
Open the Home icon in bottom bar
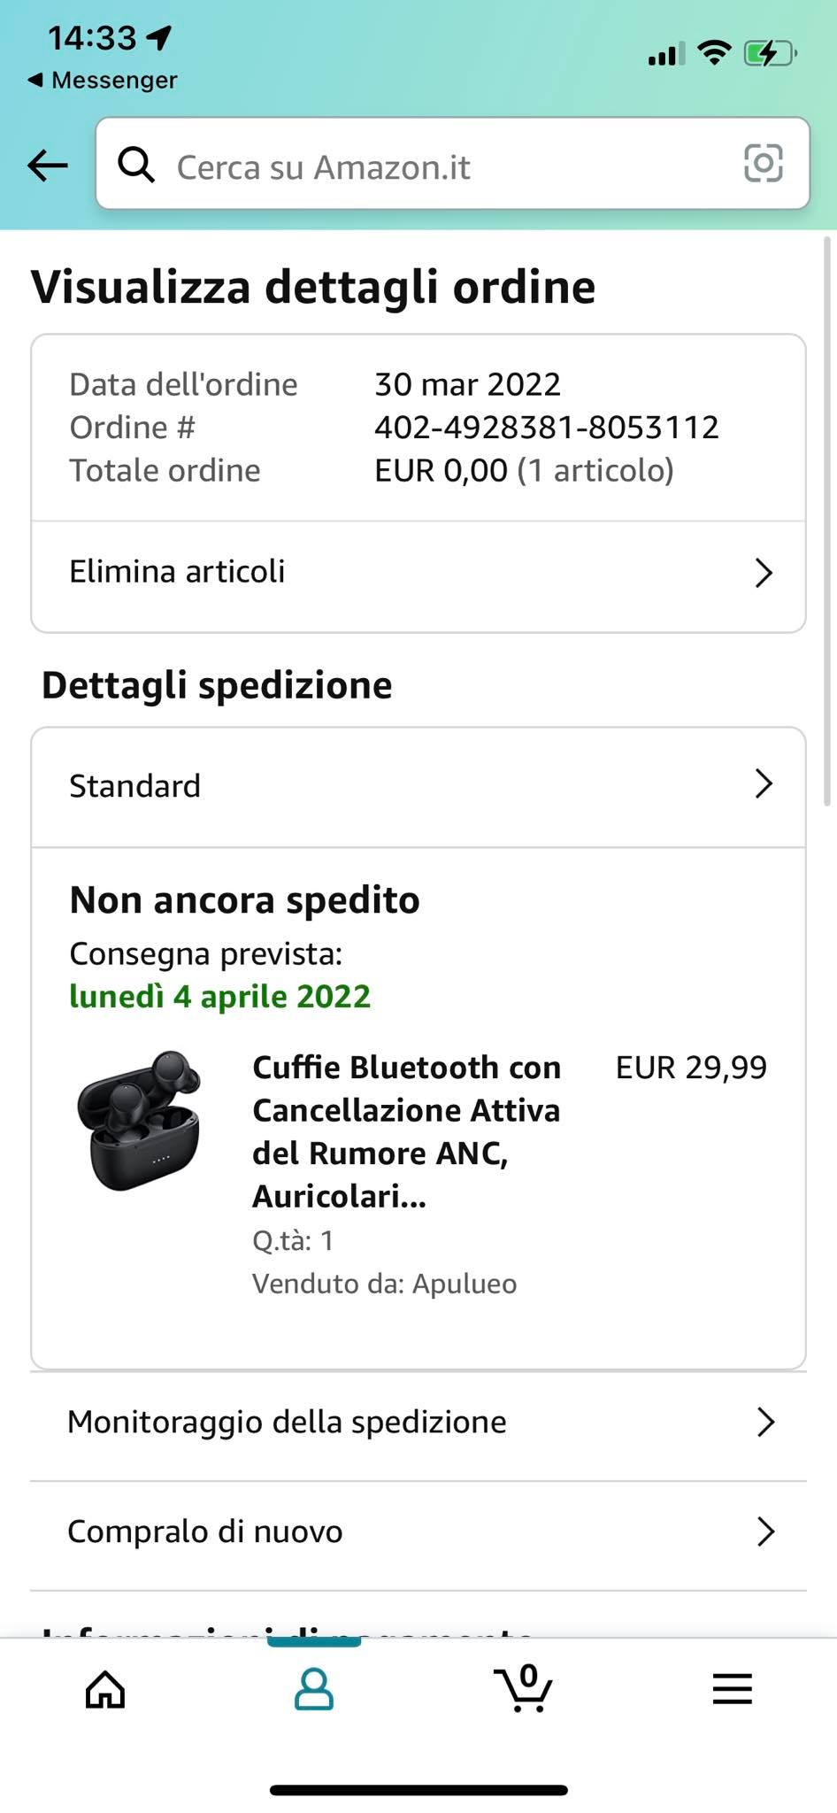tap(105, 1689)
